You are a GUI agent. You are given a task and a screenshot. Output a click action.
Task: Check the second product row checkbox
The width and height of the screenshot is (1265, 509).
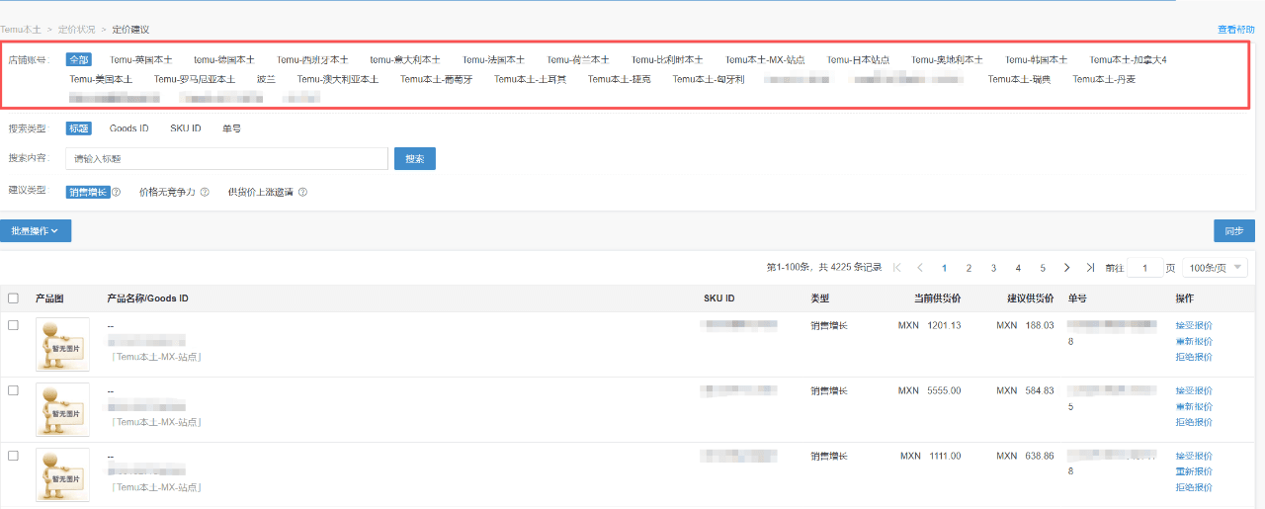13,390
